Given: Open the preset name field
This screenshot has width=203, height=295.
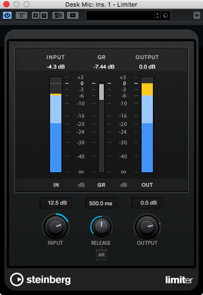Looking at the screenshot, I should click(x=120, y=16).
